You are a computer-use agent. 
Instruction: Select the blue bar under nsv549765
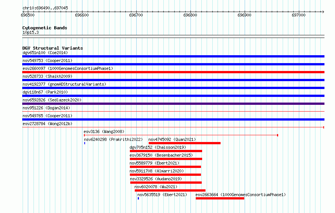(x=173, y=119)
